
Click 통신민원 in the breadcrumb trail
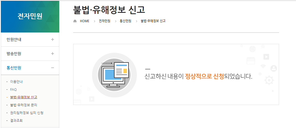[x=125, y=21]
